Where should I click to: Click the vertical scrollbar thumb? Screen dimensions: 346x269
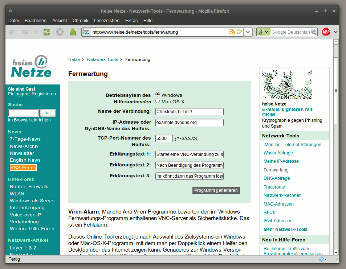(x=336, y=91)
